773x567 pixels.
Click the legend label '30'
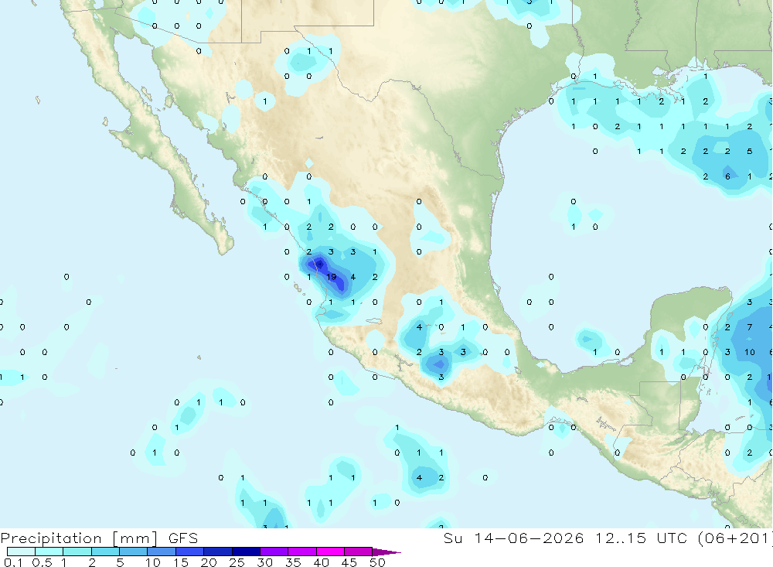(264, 562)
